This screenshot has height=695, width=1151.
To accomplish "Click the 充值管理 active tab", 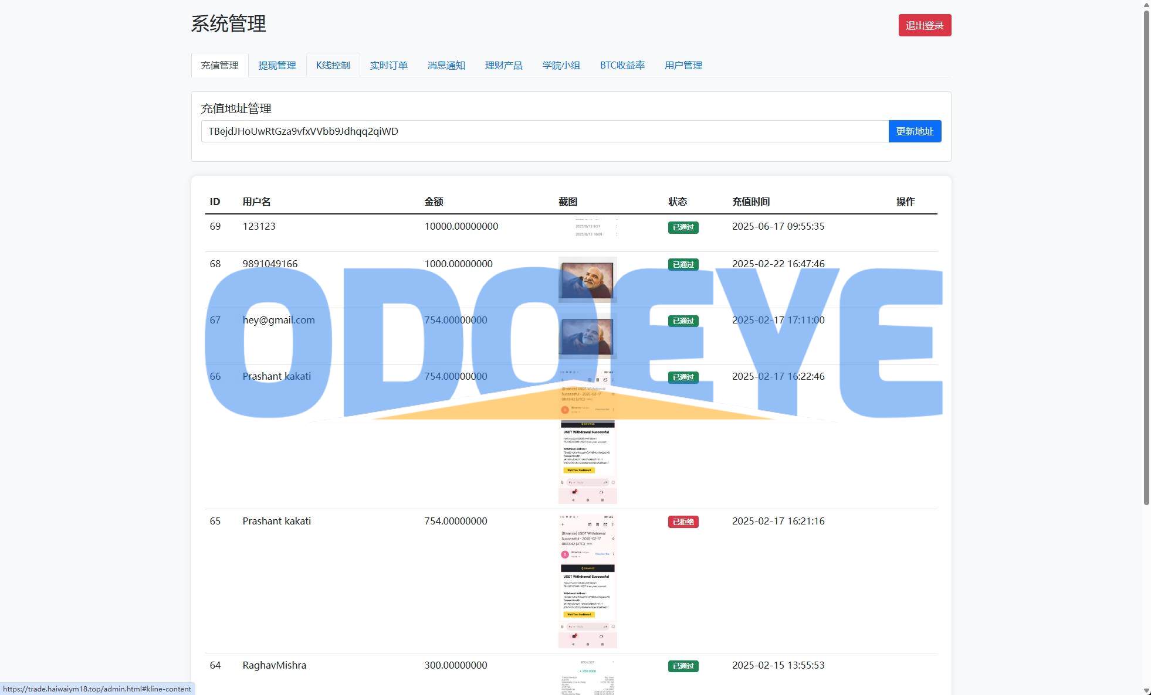I will point(219,65).
